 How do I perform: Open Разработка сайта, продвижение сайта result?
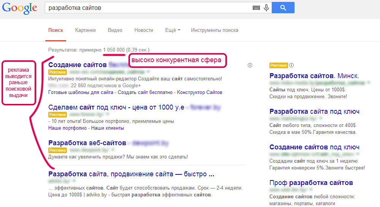coord(131,174)
